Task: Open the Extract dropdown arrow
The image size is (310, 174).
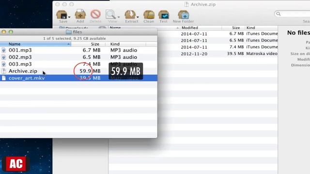Action: coord(138,17)
